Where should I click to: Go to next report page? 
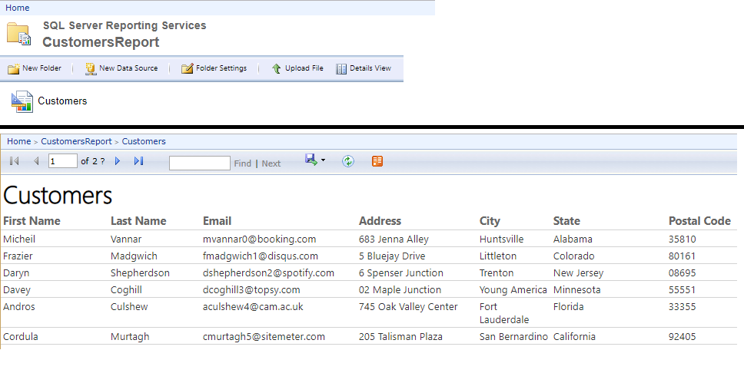(x=118, y=161)
